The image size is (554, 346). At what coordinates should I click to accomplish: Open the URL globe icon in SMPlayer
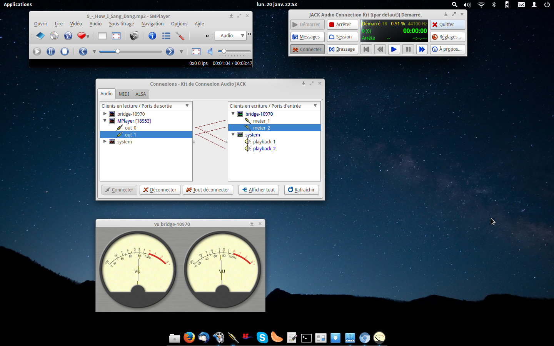[x=68, y=36]
